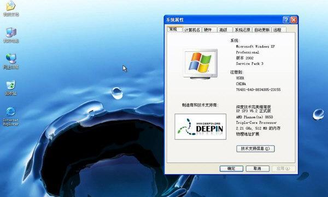This screenshot has width=328, height=197.
Task: Select the My Computer desktop icon
Action: tap(11, 35)
